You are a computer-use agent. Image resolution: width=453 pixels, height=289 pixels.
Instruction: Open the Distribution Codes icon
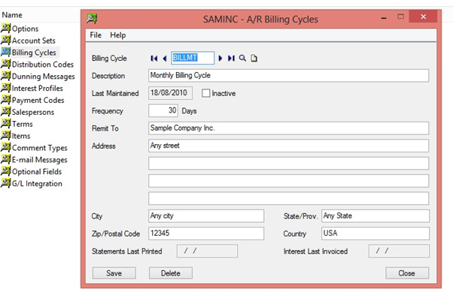[x=5, y=64]
